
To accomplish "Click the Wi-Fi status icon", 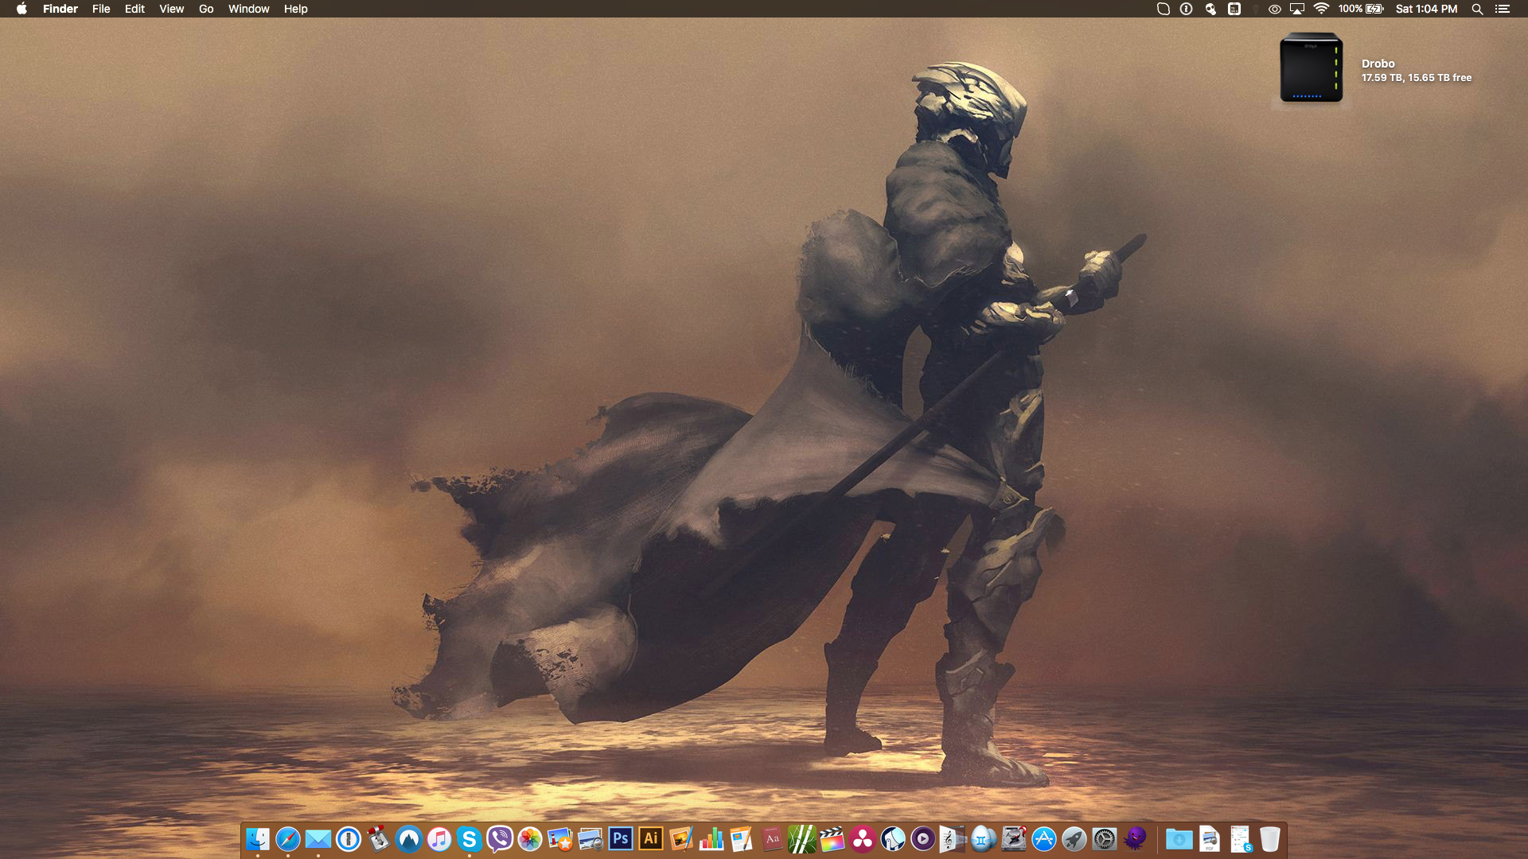I will (x=1321, y=9).
